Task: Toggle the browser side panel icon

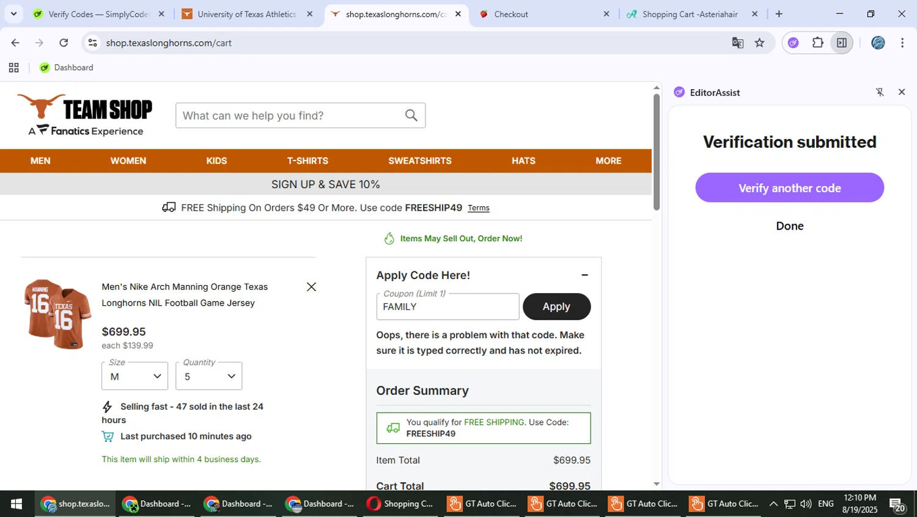Action: 842,43
